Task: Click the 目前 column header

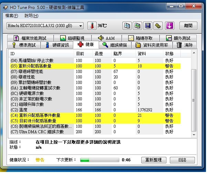Action: [83, 54]
